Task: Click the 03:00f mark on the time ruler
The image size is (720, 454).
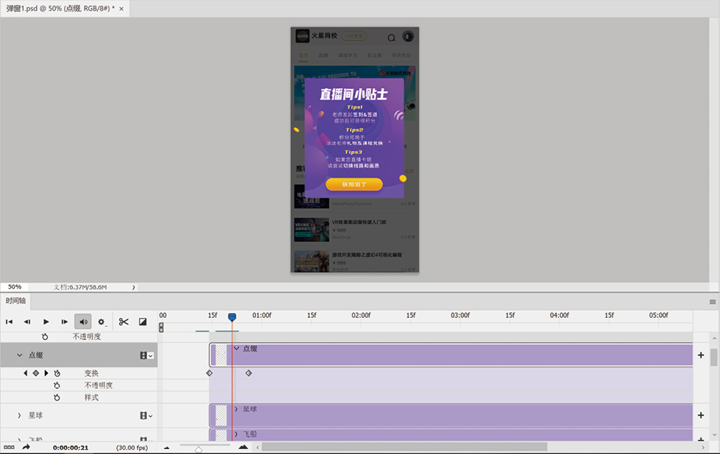Action: pyautogui.click(x=460, y=316)
